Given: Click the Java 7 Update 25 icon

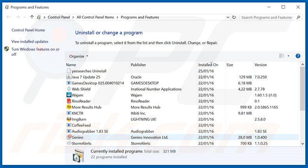Looking at the screenshot, I should point(69,77).
